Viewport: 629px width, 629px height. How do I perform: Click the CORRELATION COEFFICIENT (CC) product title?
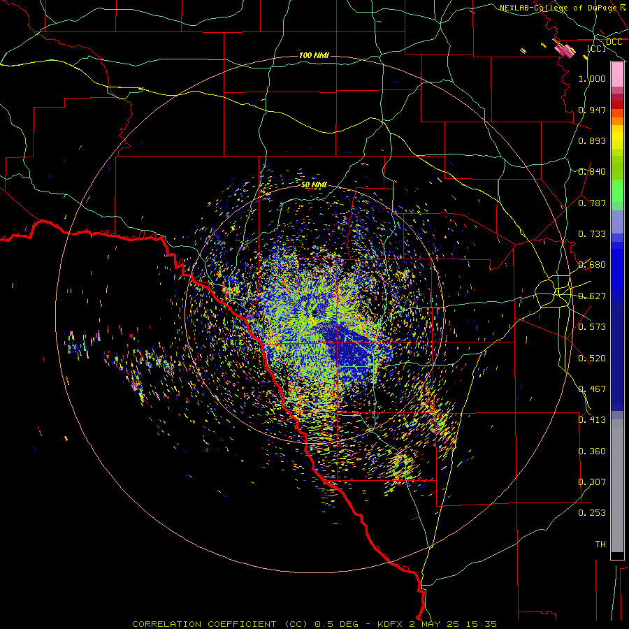click(x=220, y=624)
